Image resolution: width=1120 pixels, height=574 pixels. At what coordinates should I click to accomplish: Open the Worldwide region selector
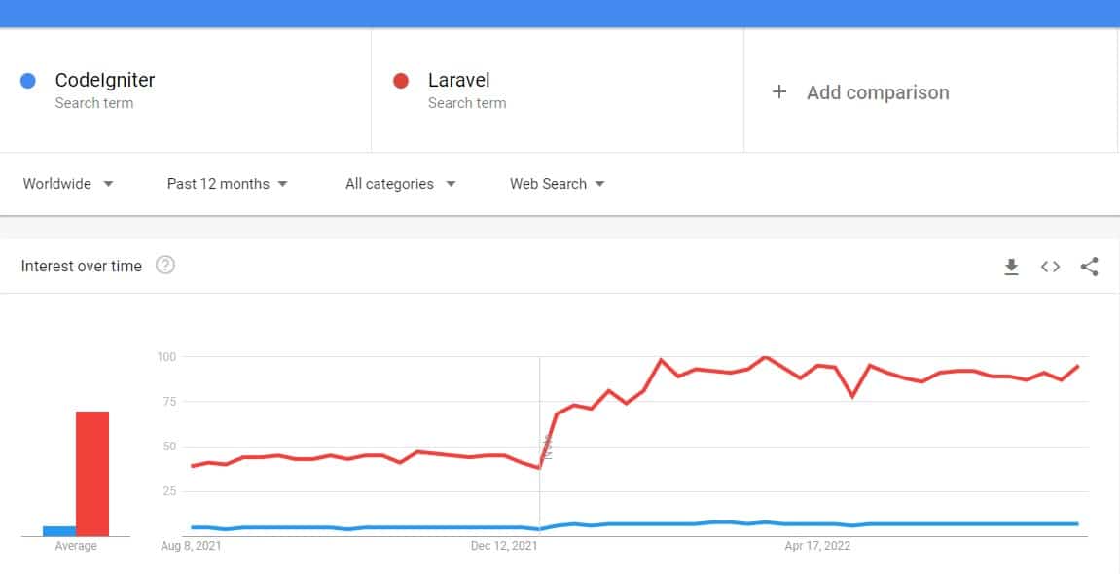point(68,183)
